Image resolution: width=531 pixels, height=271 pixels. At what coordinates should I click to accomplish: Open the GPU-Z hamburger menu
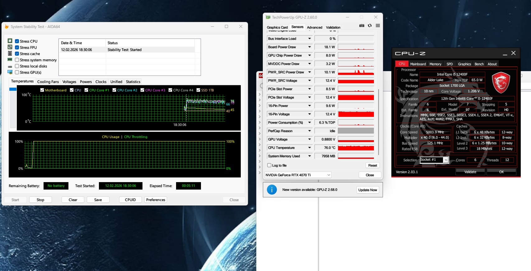(x=378, y=25)
